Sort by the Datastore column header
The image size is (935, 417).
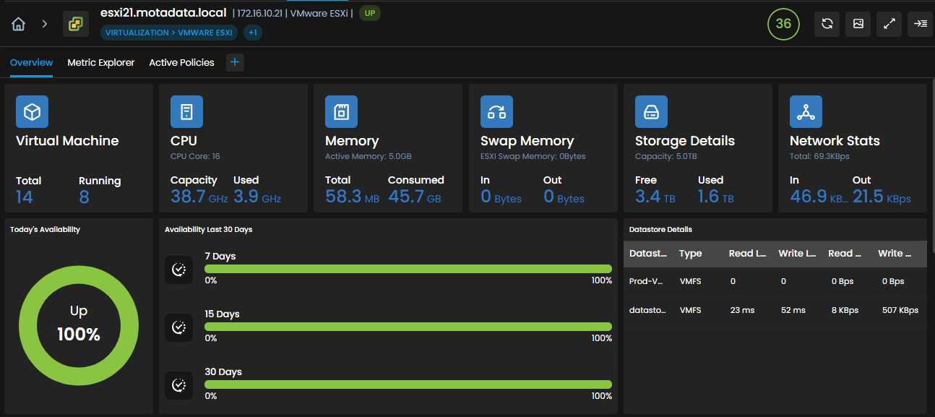click(648, 254)
